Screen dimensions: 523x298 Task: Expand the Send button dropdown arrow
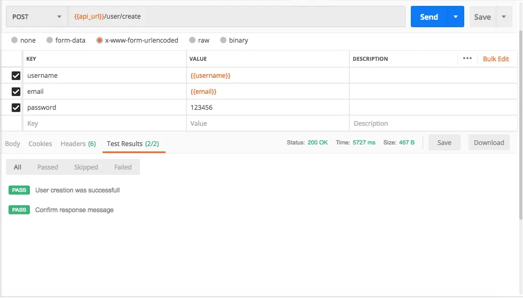[x=456, y=17]
